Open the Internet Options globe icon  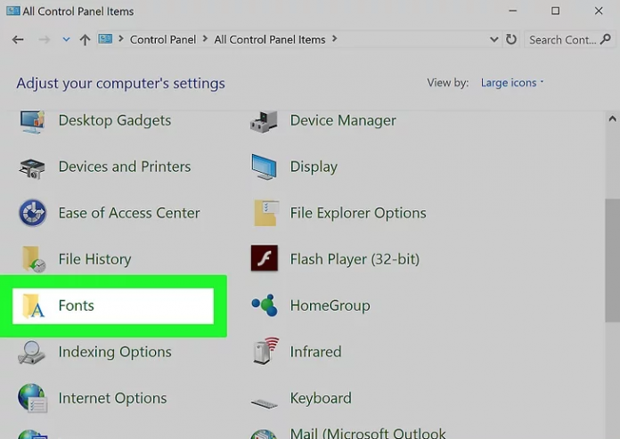coord(33,398)
